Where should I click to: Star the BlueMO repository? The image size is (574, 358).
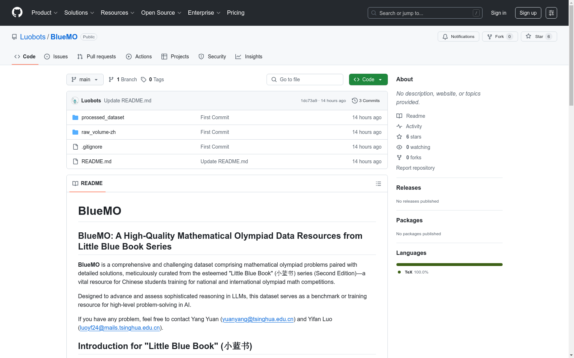[x=539, y=37]
